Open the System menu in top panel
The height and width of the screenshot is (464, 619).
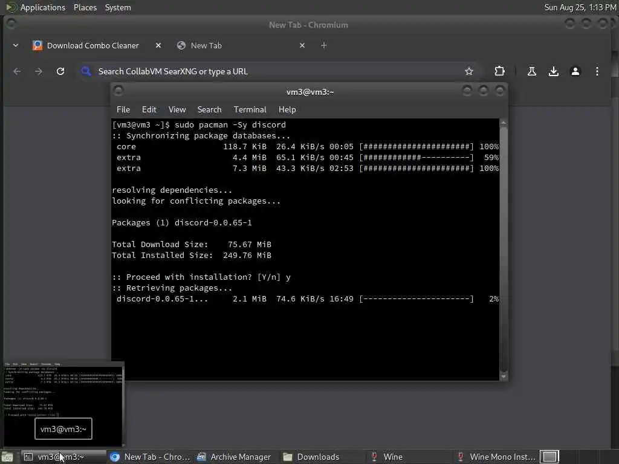click(118, 7)
